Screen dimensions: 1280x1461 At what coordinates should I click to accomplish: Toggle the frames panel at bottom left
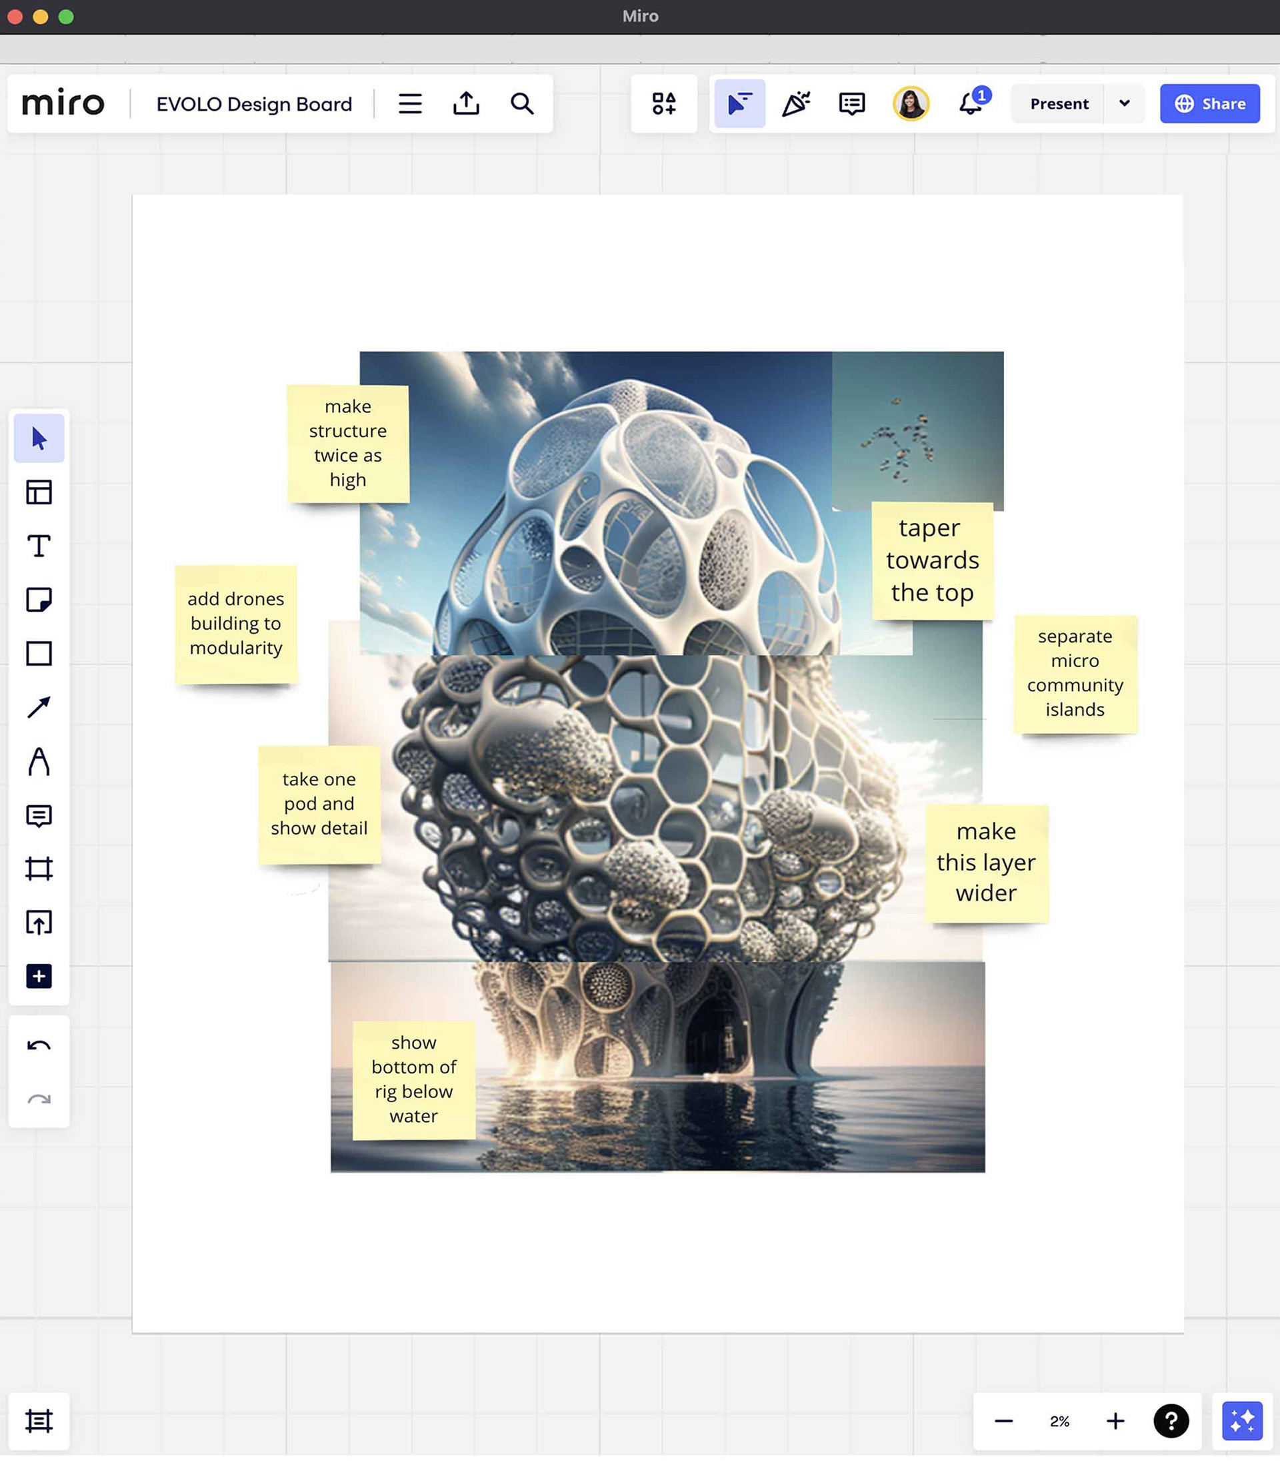click(x=39, y=1421)
